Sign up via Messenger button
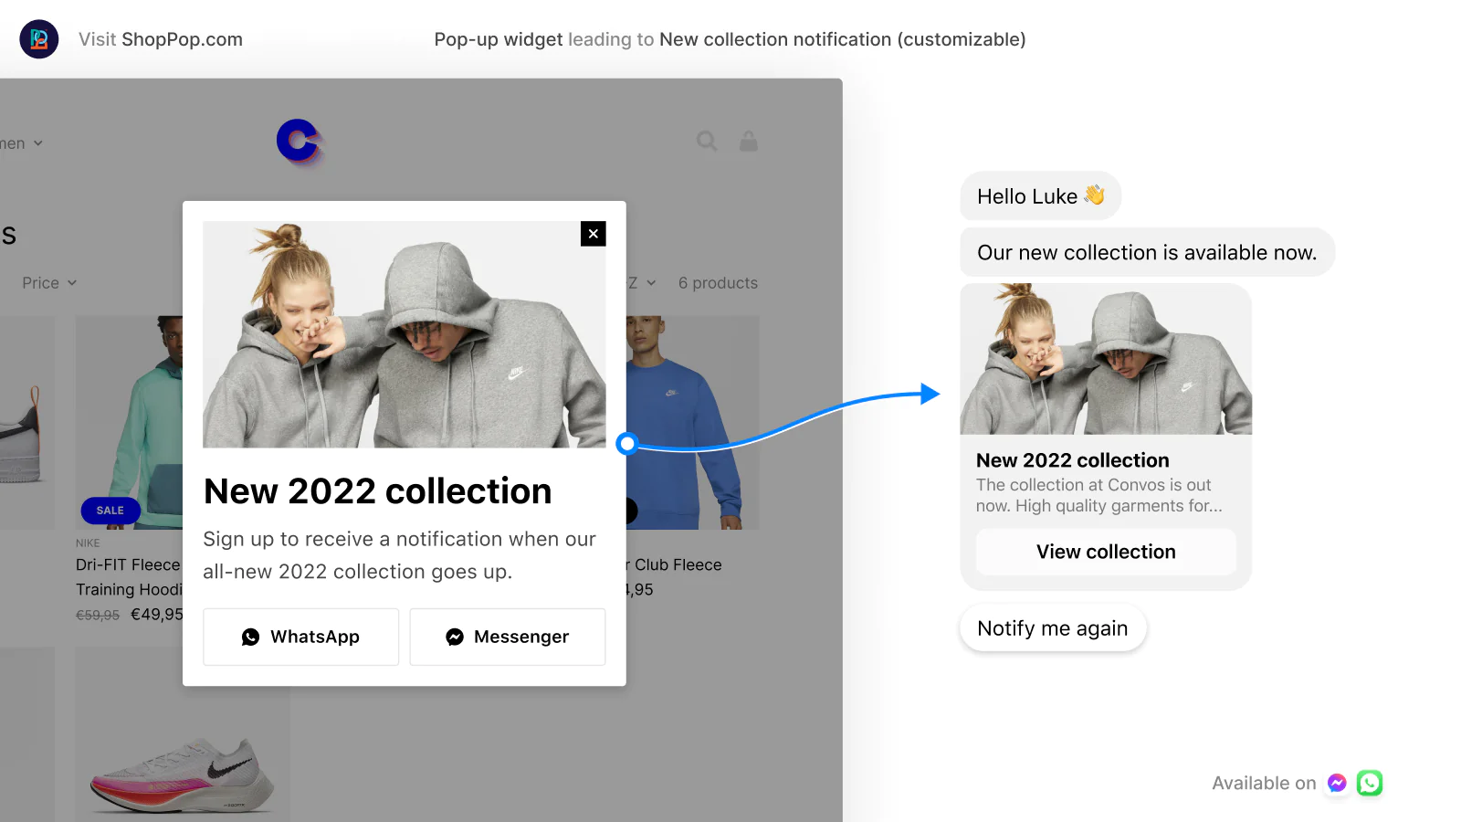Image resolution: width=1461 pixels, height=822 pixels. [x=507, y=637]
